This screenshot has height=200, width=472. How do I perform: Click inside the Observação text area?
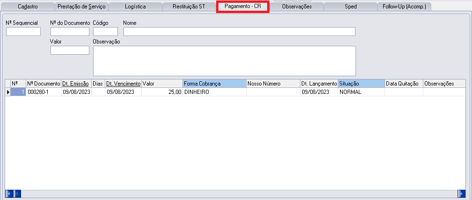coord(225,61)
